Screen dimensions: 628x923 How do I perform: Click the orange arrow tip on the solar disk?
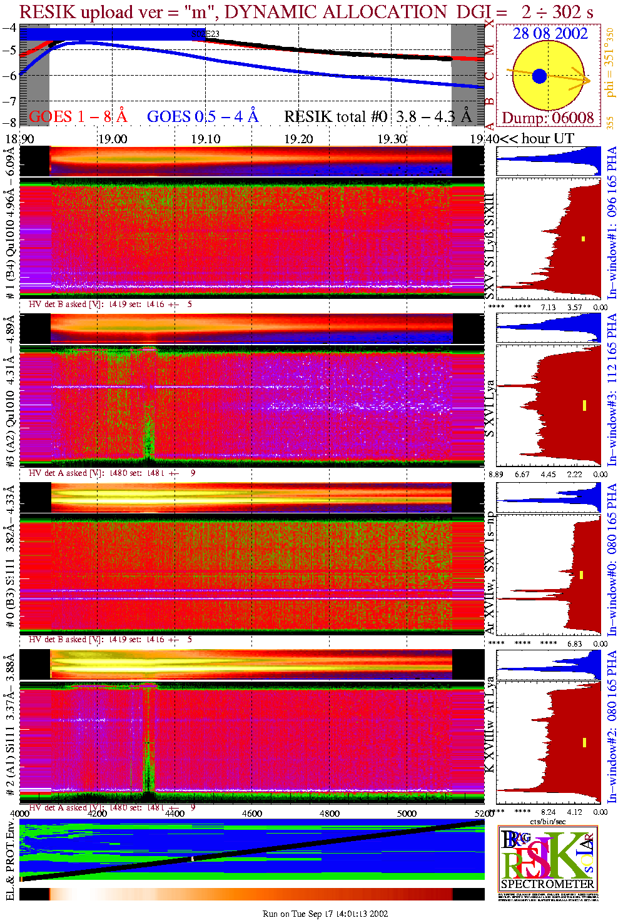587,80
